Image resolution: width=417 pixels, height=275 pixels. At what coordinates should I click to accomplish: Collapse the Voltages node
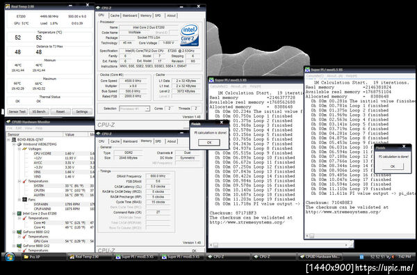[19, 149]
